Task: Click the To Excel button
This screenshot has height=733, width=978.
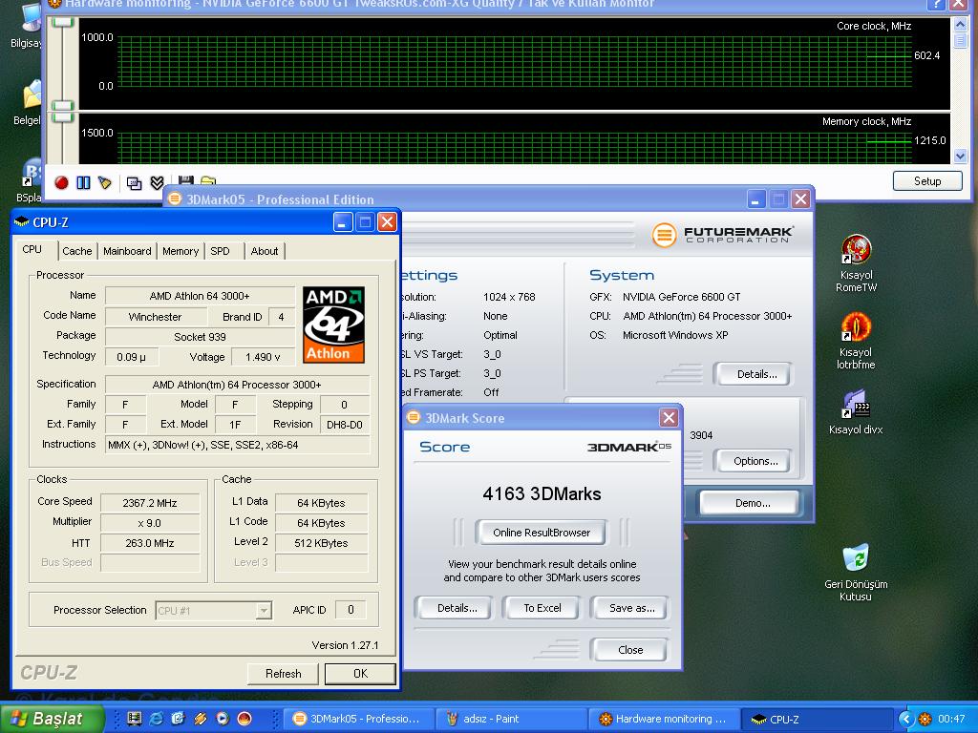Action: (542, 608)
